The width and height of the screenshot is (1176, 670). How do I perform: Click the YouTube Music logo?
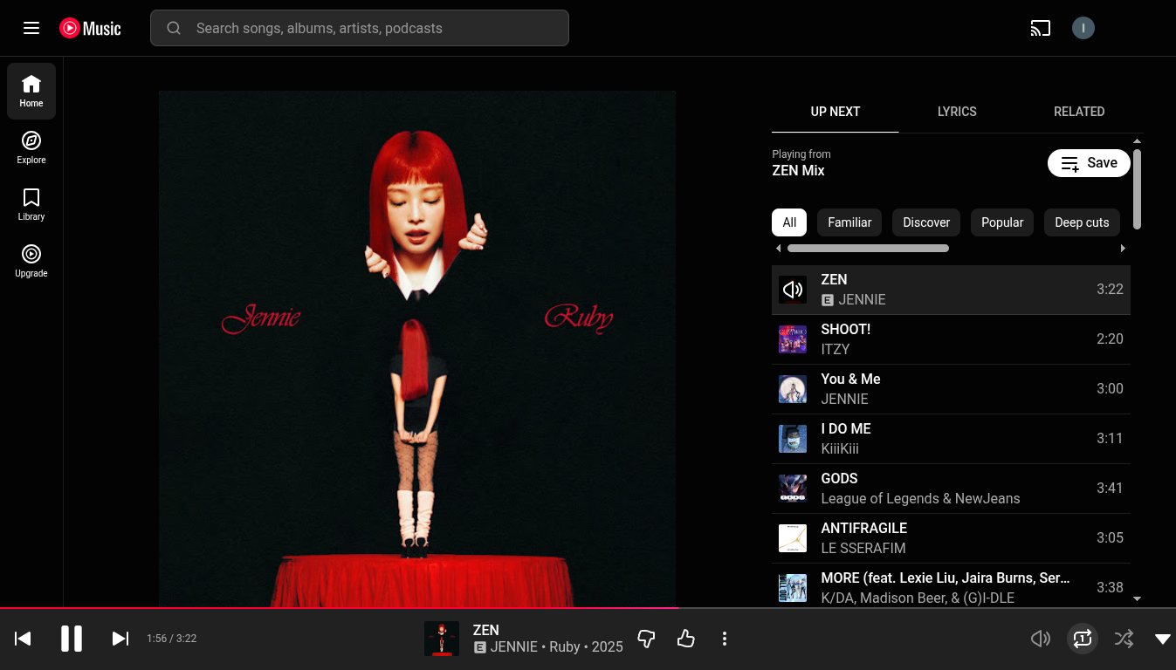[91, 28]
